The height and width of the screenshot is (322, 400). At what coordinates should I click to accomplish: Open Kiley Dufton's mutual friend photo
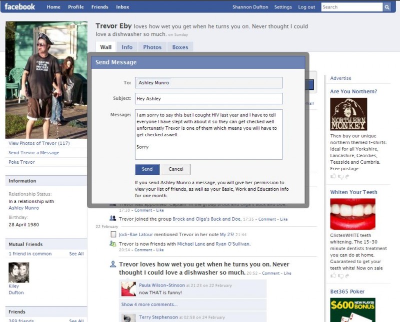point(19,272)
